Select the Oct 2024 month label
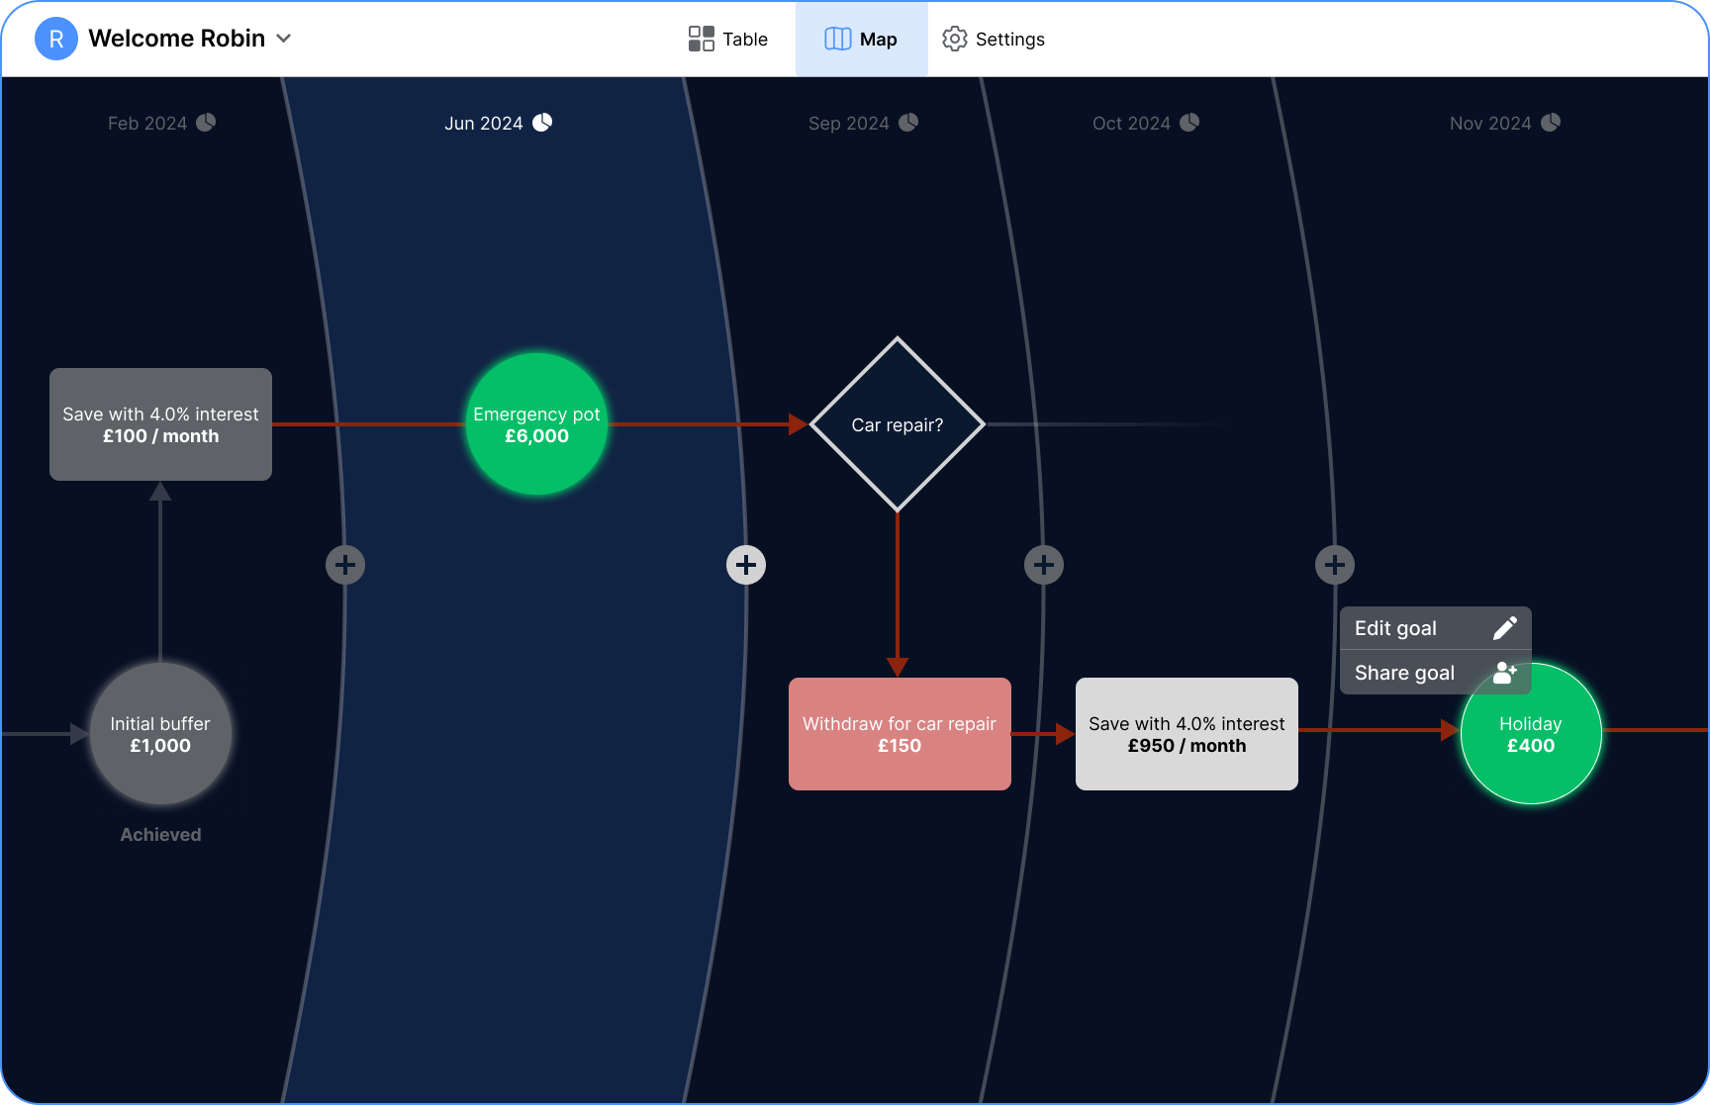 1131,124
